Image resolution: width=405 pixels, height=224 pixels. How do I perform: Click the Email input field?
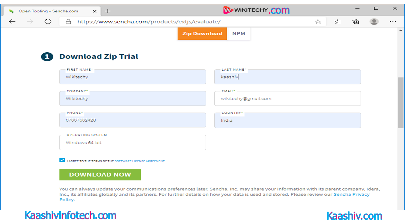tap(287, 99)
